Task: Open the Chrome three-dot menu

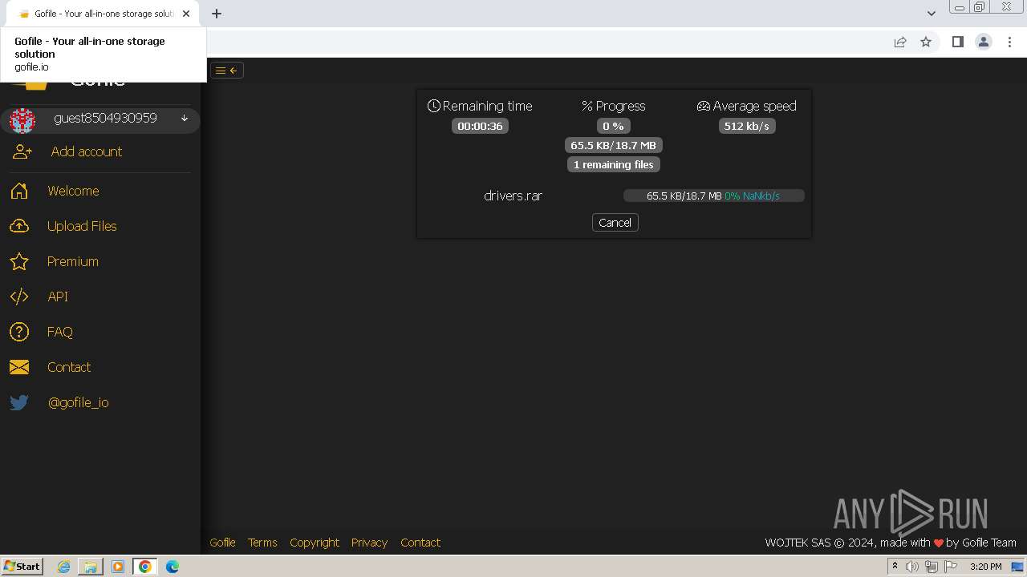Action: 1010,42
